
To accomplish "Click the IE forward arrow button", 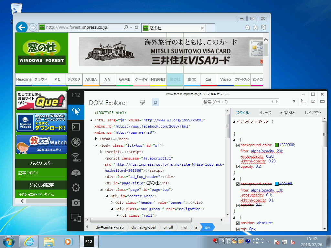I will point(33,27).
